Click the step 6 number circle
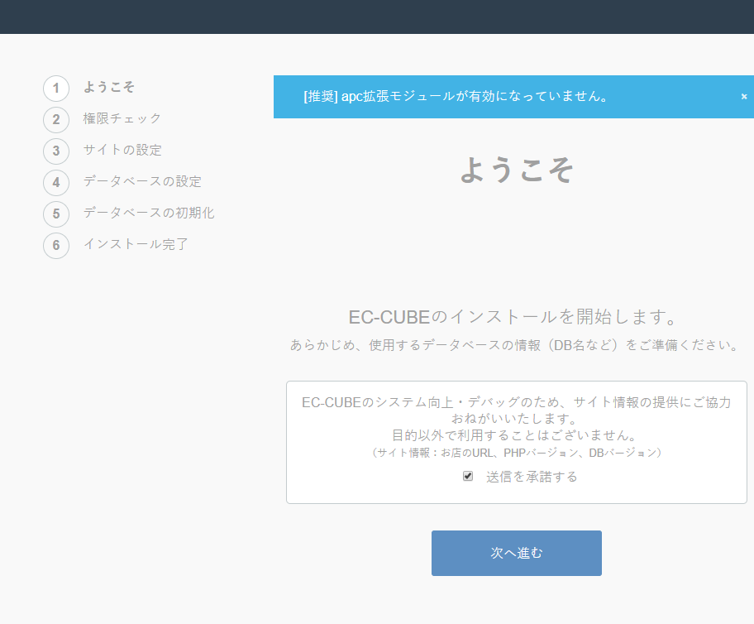Image resolution: width=754 pixels, height=624 pixels. click(56, 246)
